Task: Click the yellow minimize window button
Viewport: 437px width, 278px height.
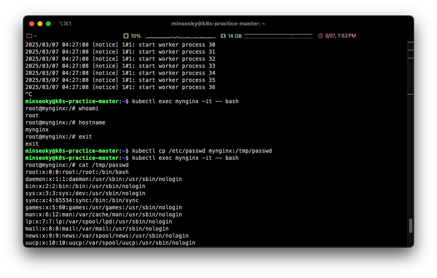Action: [40, 24]
